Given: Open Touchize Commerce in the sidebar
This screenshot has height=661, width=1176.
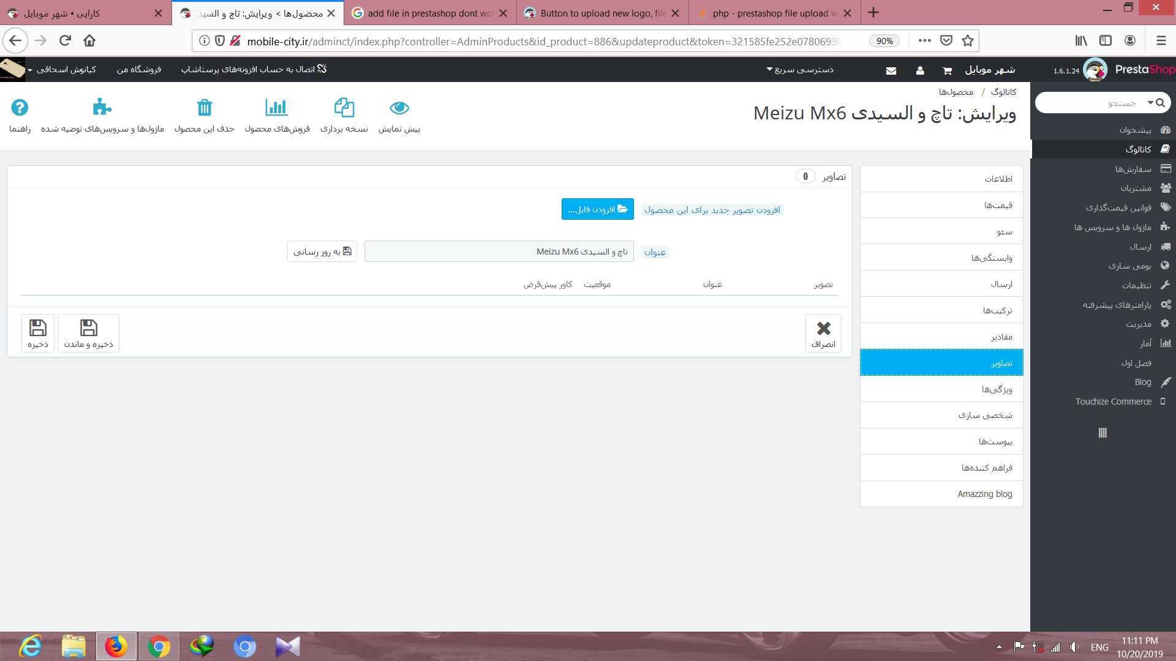Looking at the screenshot, I should click(x=1102, y=401).
